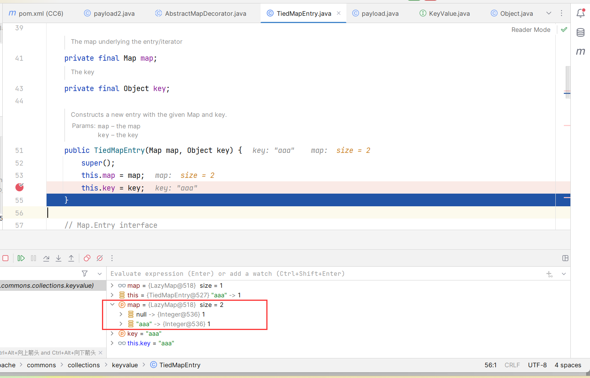Screen dimensions: 590x378
Task: Open the Database tool window
Action: pos(580,33)
